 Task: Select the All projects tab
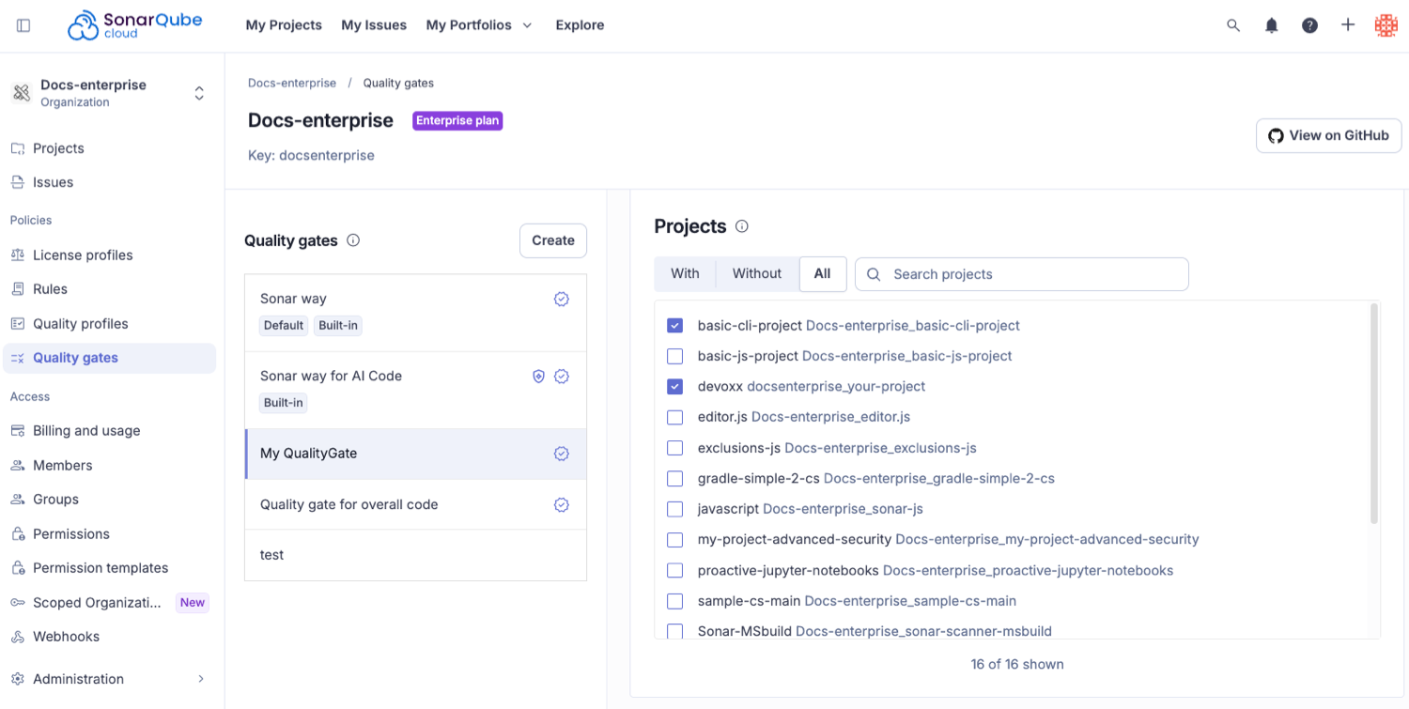tap(823, 273)
